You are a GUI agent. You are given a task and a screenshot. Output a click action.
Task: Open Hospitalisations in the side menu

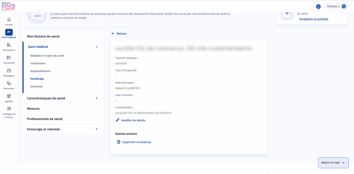pos(40,71)
